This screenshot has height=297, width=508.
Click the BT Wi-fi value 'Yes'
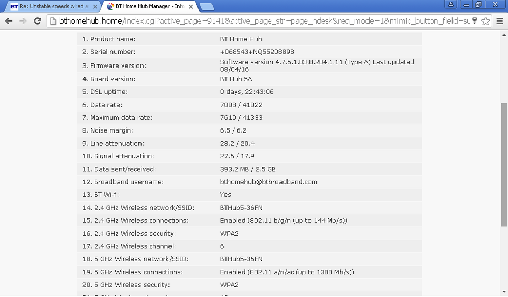point(225,195)
